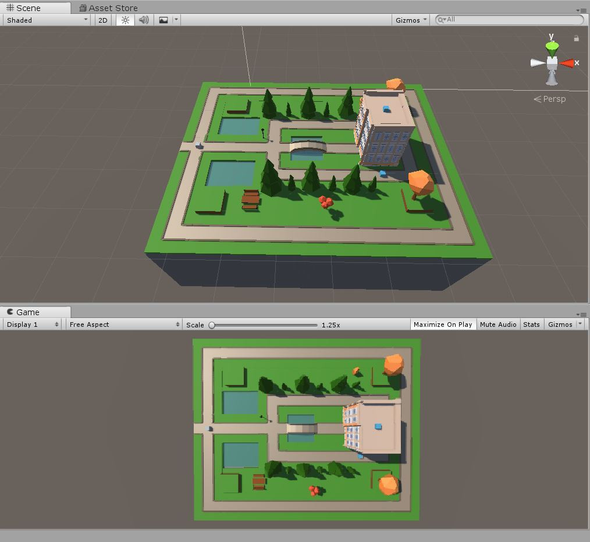Open the search filter magnifier menu
This screenshot has width=590, height=542.
pos(441,20)
